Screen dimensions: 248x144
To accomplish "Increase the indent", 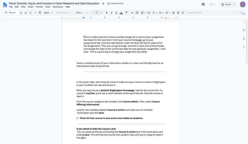I will coord(178,13).
